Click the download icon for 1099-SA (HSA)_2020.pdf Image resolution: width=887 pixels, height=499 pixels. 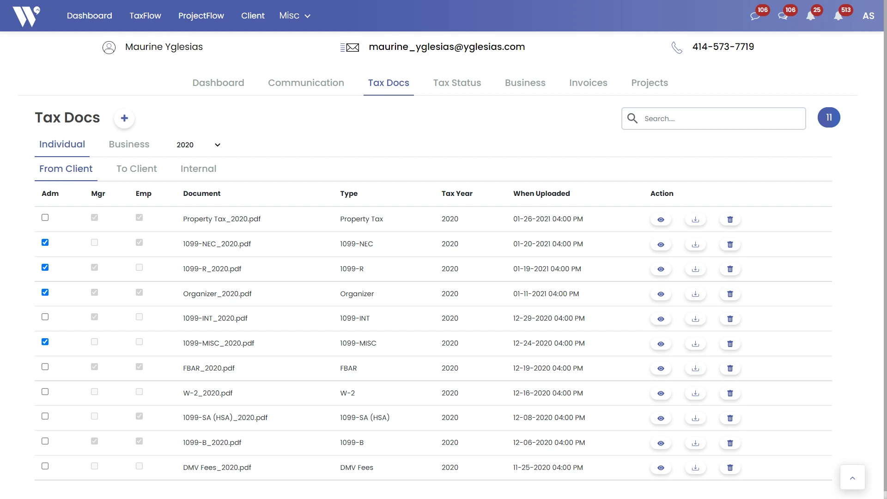pos(695,418)
